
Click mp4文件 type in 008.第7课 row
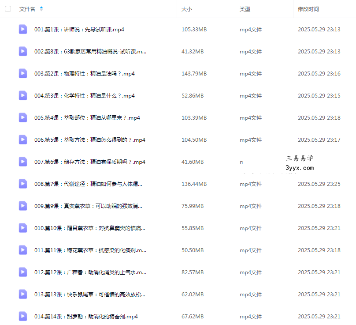point(251,184)
